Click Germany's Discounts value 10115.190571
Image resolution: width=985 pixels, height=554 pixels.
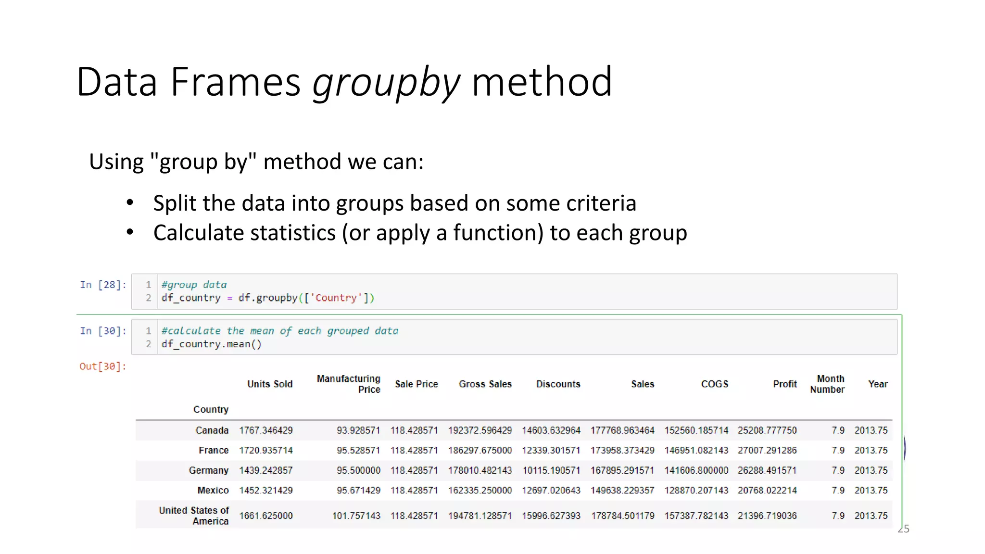pyautogui.click(x=551, y=471)
